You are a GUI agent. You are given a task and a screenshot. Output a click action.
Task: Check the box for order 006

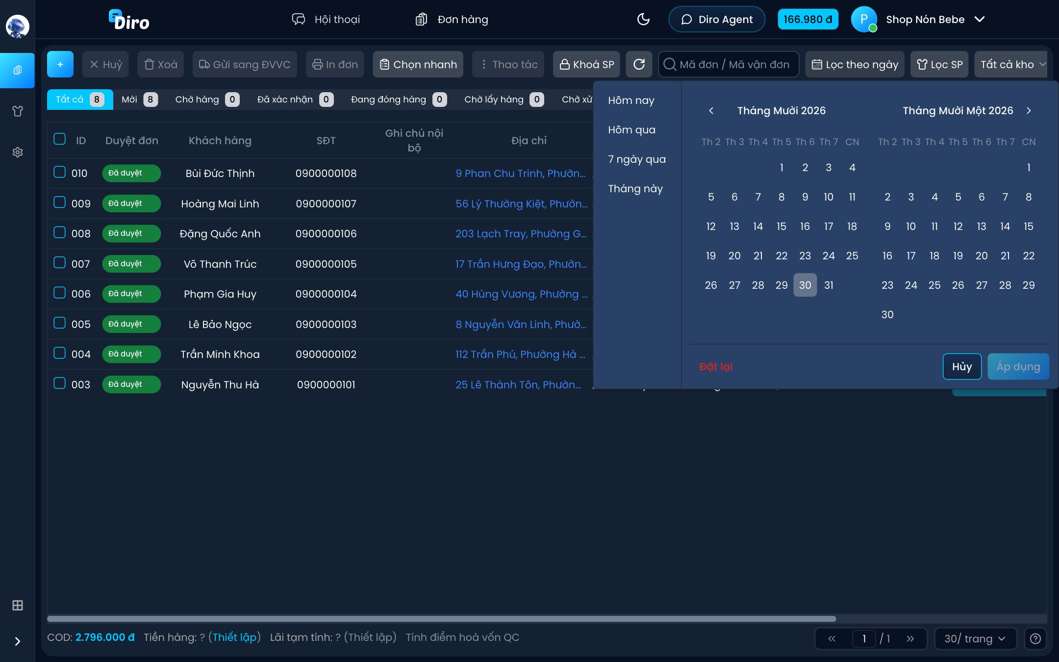59,292
